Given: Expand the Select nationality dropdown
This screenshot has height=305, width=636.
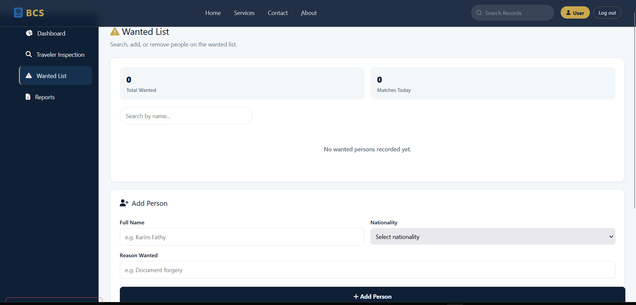Looking at the screenshot, I should (493, 236).
